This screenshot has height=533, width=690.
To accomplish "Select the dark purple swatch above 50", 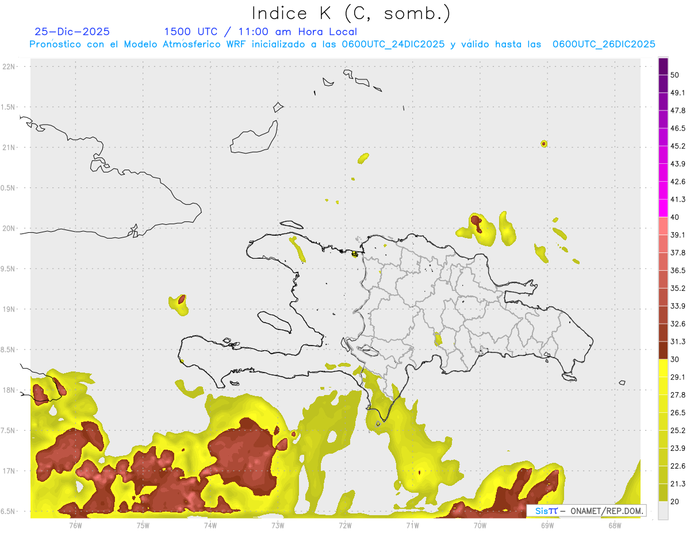I will point(663,67).
